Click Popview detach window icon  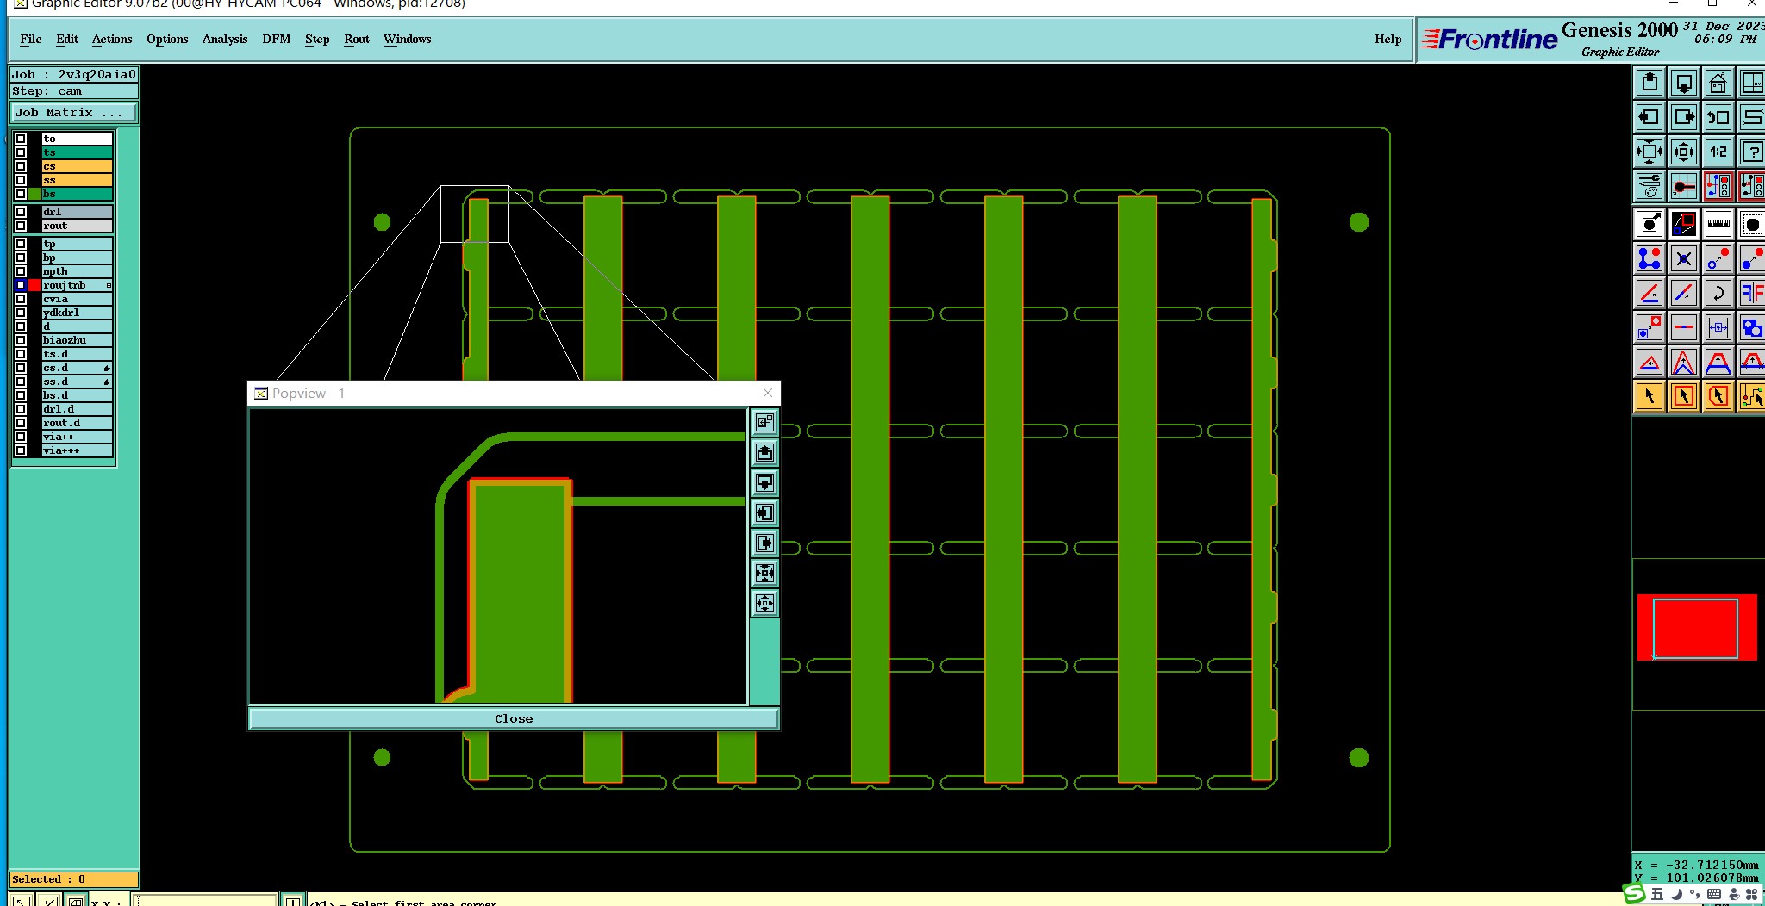coord(764,422)
